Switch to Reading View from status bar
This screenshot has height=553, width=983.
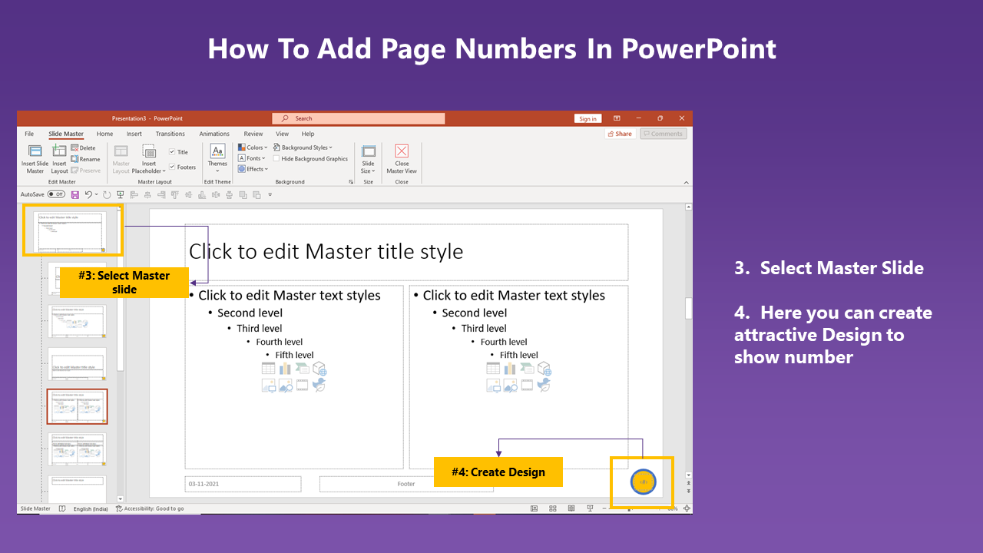click(x=571, y=508)
